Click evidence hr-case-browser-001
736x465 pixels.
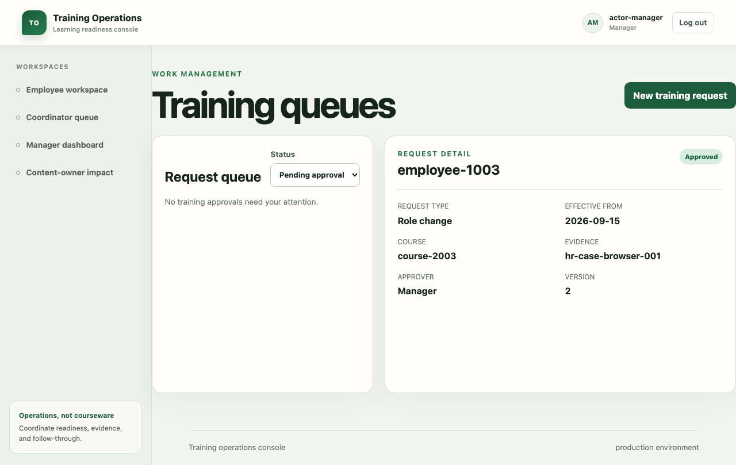[x=613, y=256]
